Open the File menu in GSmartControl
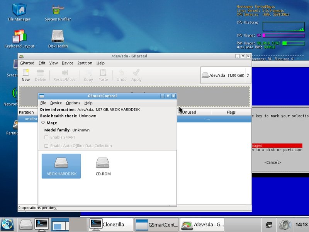 pos(43,103)
